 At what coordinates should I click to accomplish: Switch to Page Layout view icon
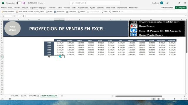point(159,99)
